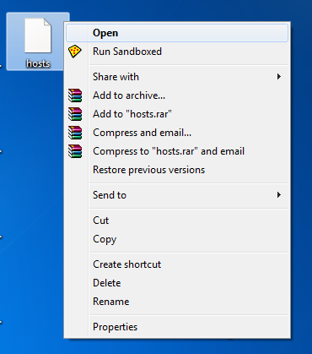This screenshot has height=354, width=312.
Task: Expand the Send to submenu arrow
Action: coord(279,195)
